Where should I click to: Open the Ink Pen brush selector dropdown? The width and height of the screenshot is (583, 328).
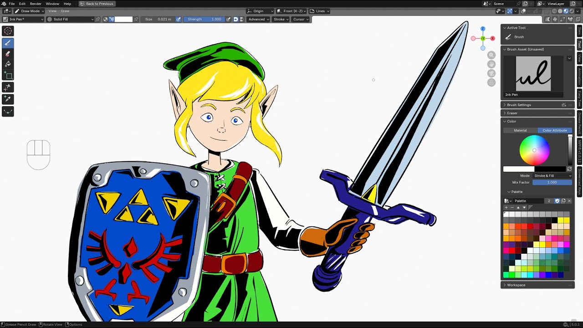click(22, 19)
